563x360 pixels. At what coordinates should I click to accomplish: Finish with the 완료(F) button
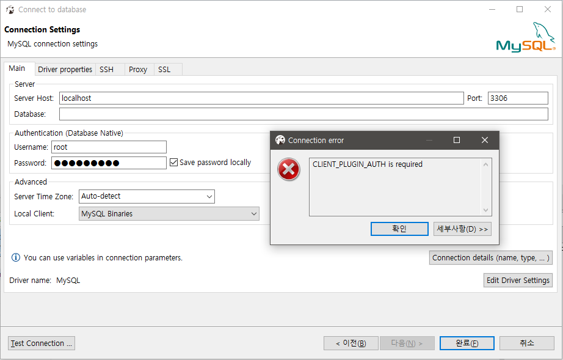coord(467,343)
